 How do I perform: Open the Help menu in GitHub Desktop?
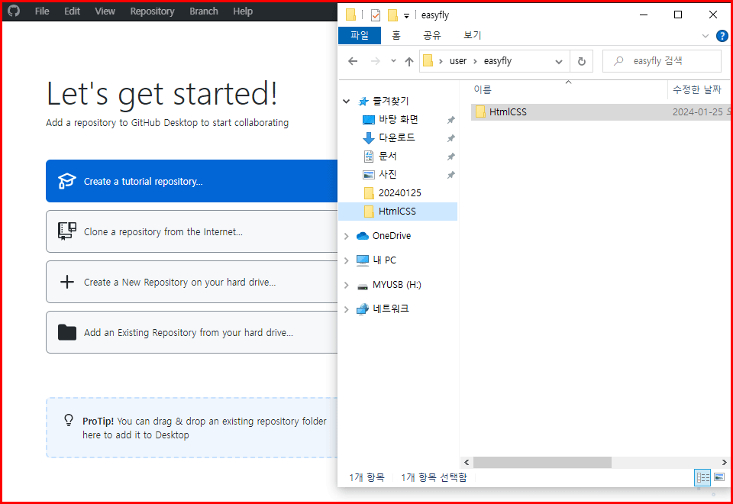pyautogui.click(x=243, y=11)
